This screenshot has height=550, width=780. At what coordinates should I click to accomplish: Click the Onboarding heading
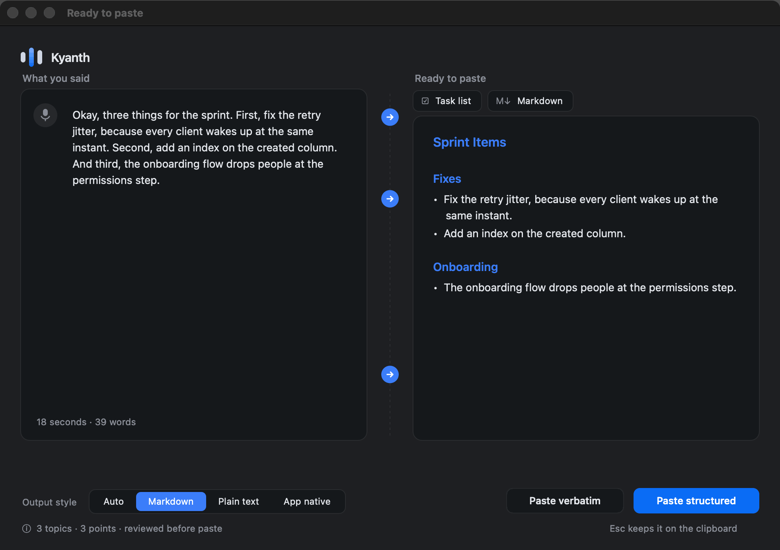tap(465, 267)
